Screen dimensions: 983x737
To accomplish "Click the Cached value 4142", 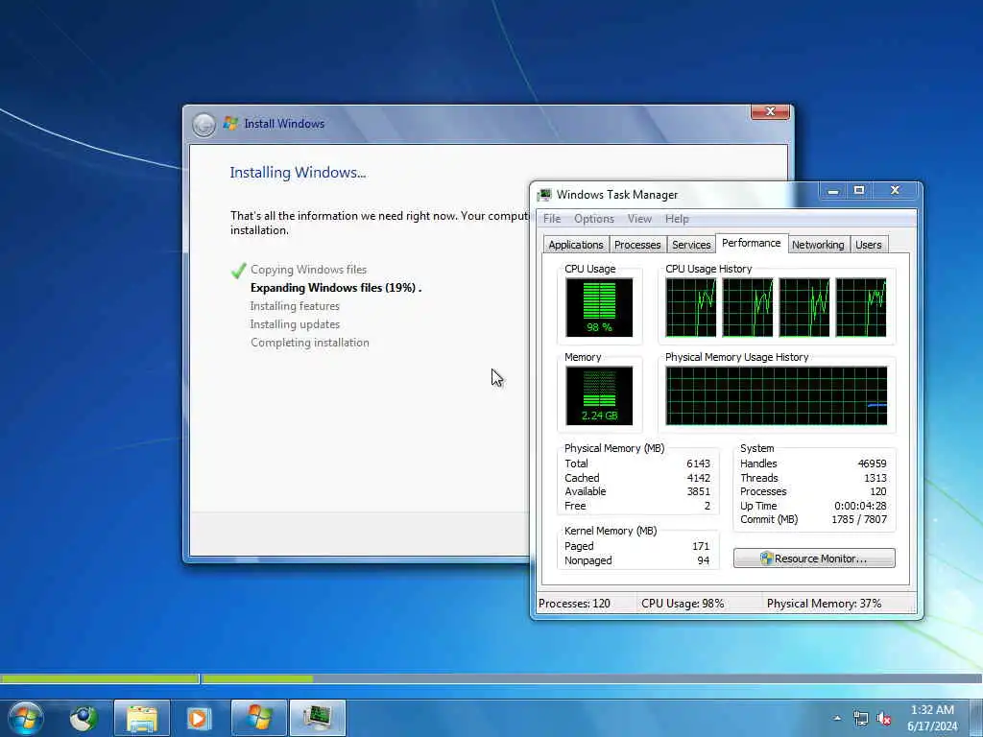I will click(699, 478).
